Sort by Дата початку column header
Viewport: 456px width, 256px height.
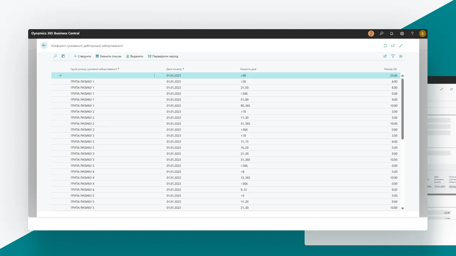pos(175,69)
